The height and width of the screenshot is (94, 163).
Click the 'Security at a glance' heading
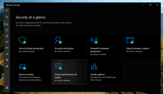click(31, 17)
